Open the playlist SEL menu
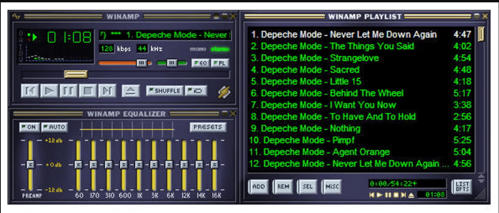The height and width of the screenshot is (213, 499). click(x=307, y=187)
